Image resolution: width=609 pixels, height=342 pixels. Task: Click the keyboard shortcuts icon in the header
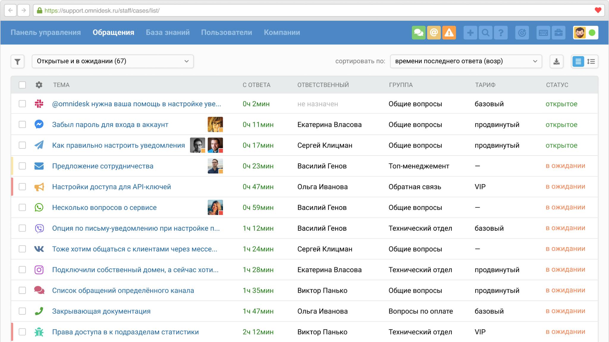tap(543, 33)
